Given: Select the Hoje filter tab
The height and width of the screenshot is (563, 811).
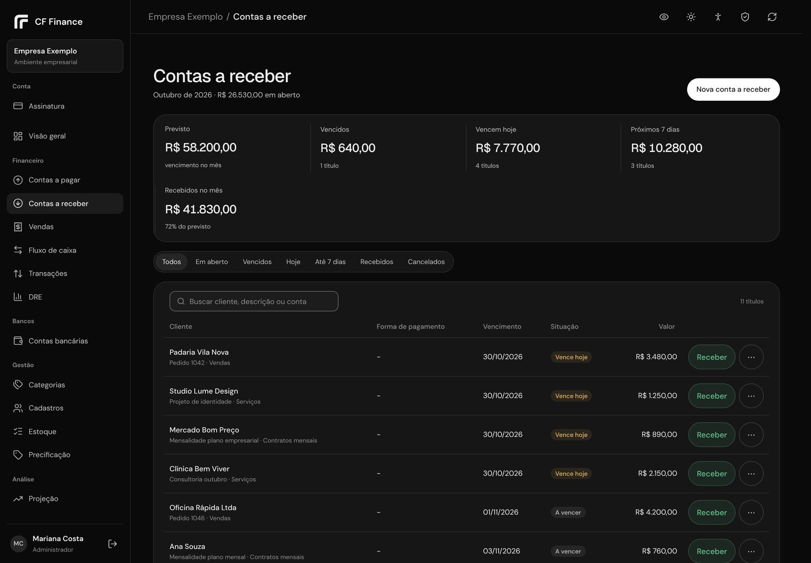Looking at the screenshot, I should (293, 262).
